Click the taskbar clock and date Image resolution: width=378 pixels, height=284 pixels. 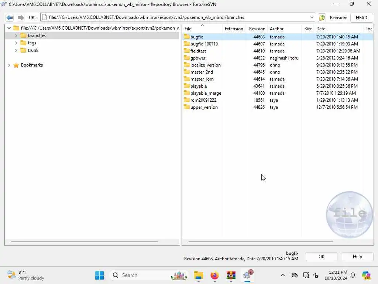336,275
